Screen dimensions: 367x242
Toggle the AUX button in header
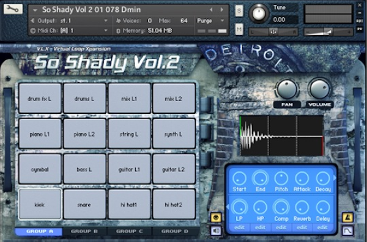360,21
